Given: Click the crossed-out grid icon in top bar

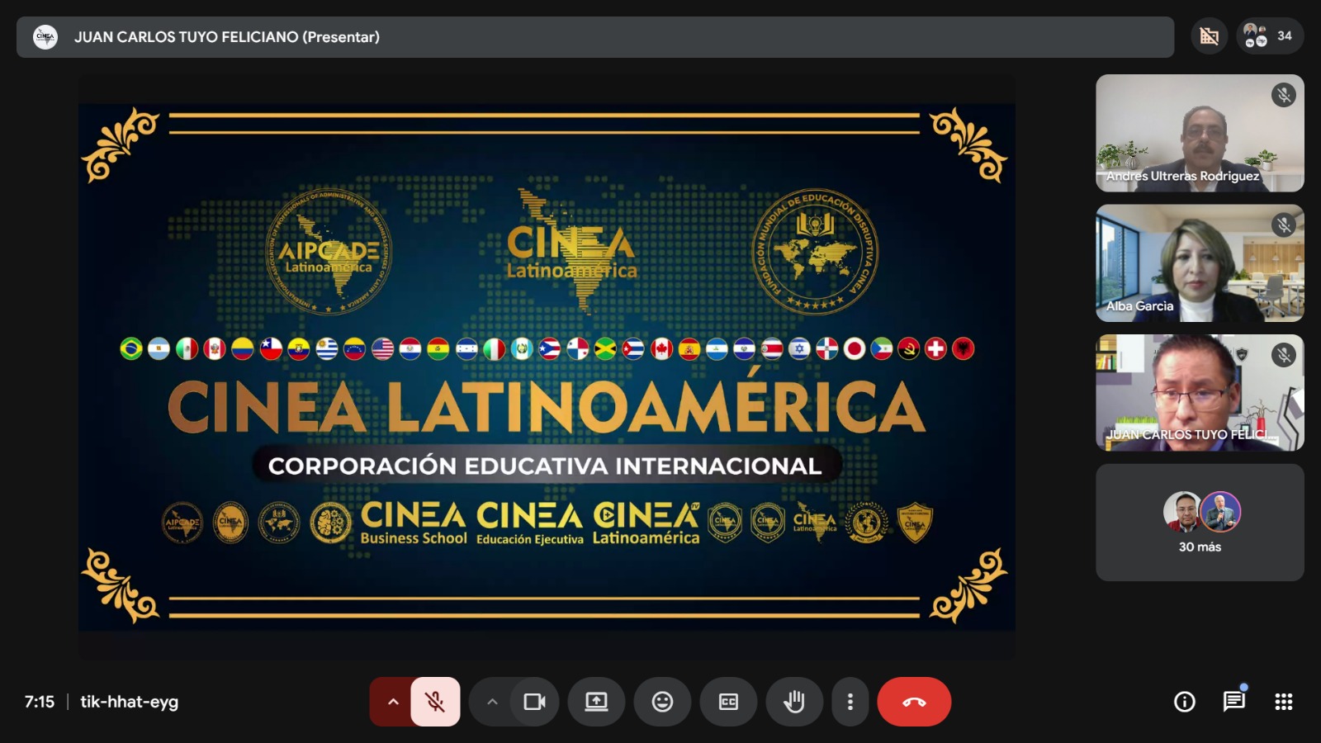Looking at the screenshot, I should point(1210,36).
